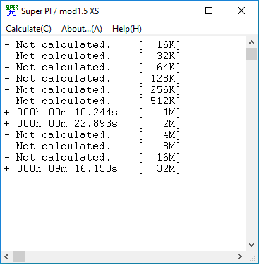This screenshot has width=259, height=264.
Task: Maximize the Super PI window
Action: [209, 11]
